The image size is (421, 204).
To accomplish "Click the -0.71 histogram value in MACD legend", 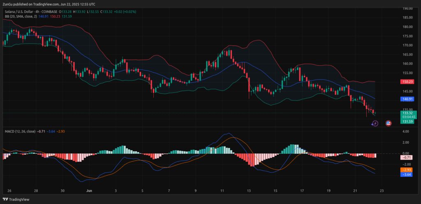I will tap(41, 131).
